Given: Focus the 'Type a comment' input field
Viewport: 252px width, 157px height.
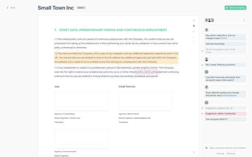Looking at the screenshot, I should [228, 148].
